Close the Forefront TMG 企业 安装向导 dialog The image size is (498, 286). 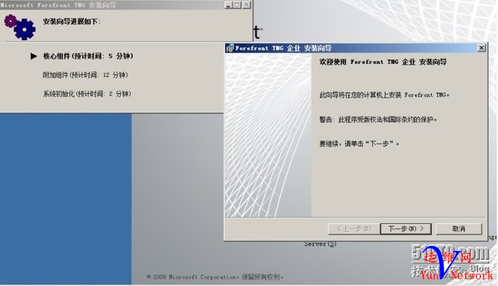(x=481, y=48)
